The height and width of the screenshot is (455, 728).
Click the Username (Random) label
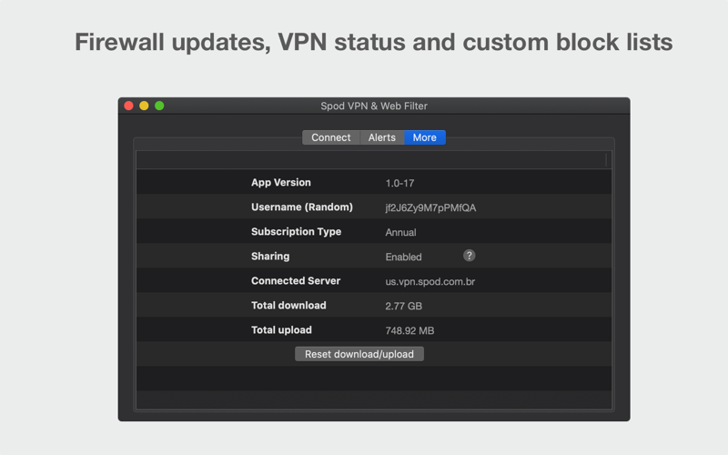click(302, 207)
